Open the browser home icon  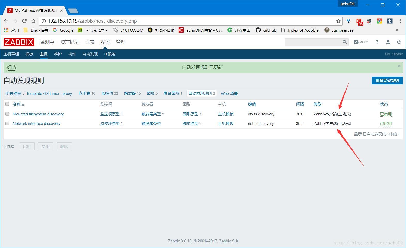(33, 21)
